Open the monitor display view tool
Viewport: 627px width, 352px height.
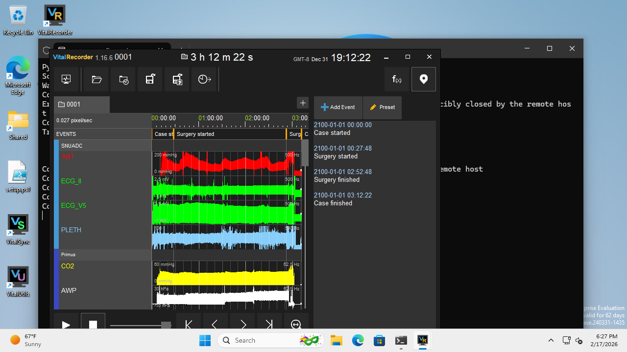66,79
